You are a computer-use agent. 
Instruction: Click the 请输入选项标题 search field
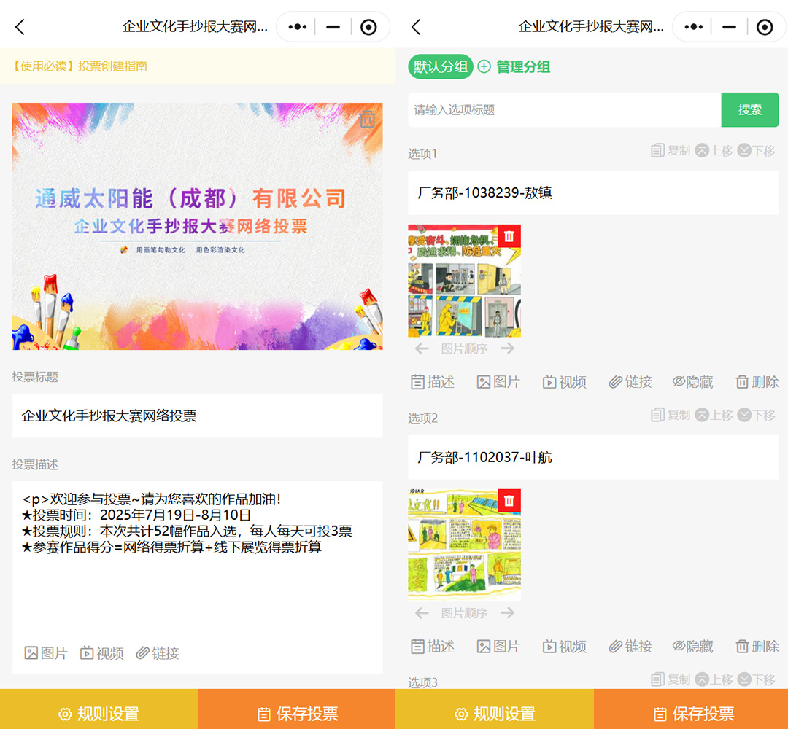(x=564, y=110)
